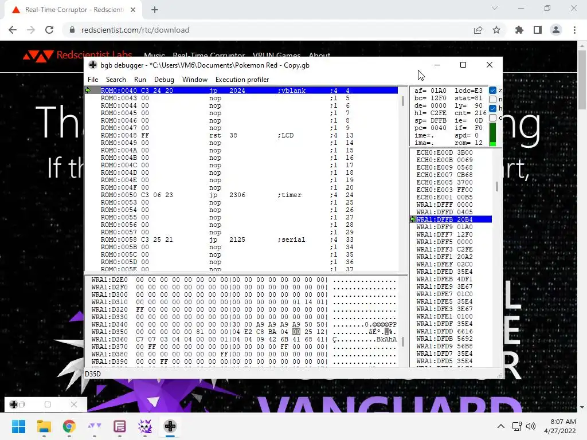
Task: Click memory row WRA1:D360 address
Action: coord(109,339)
